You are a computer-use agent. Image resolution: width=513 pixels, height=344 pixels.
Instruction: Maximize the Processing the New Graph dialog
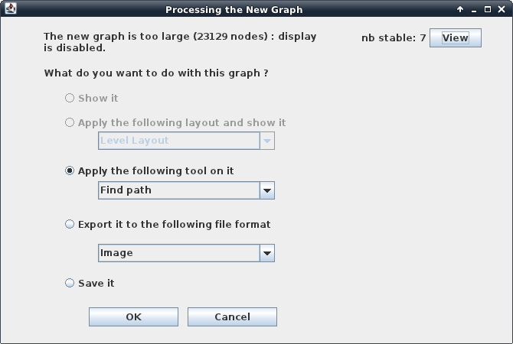pos(488,9)
